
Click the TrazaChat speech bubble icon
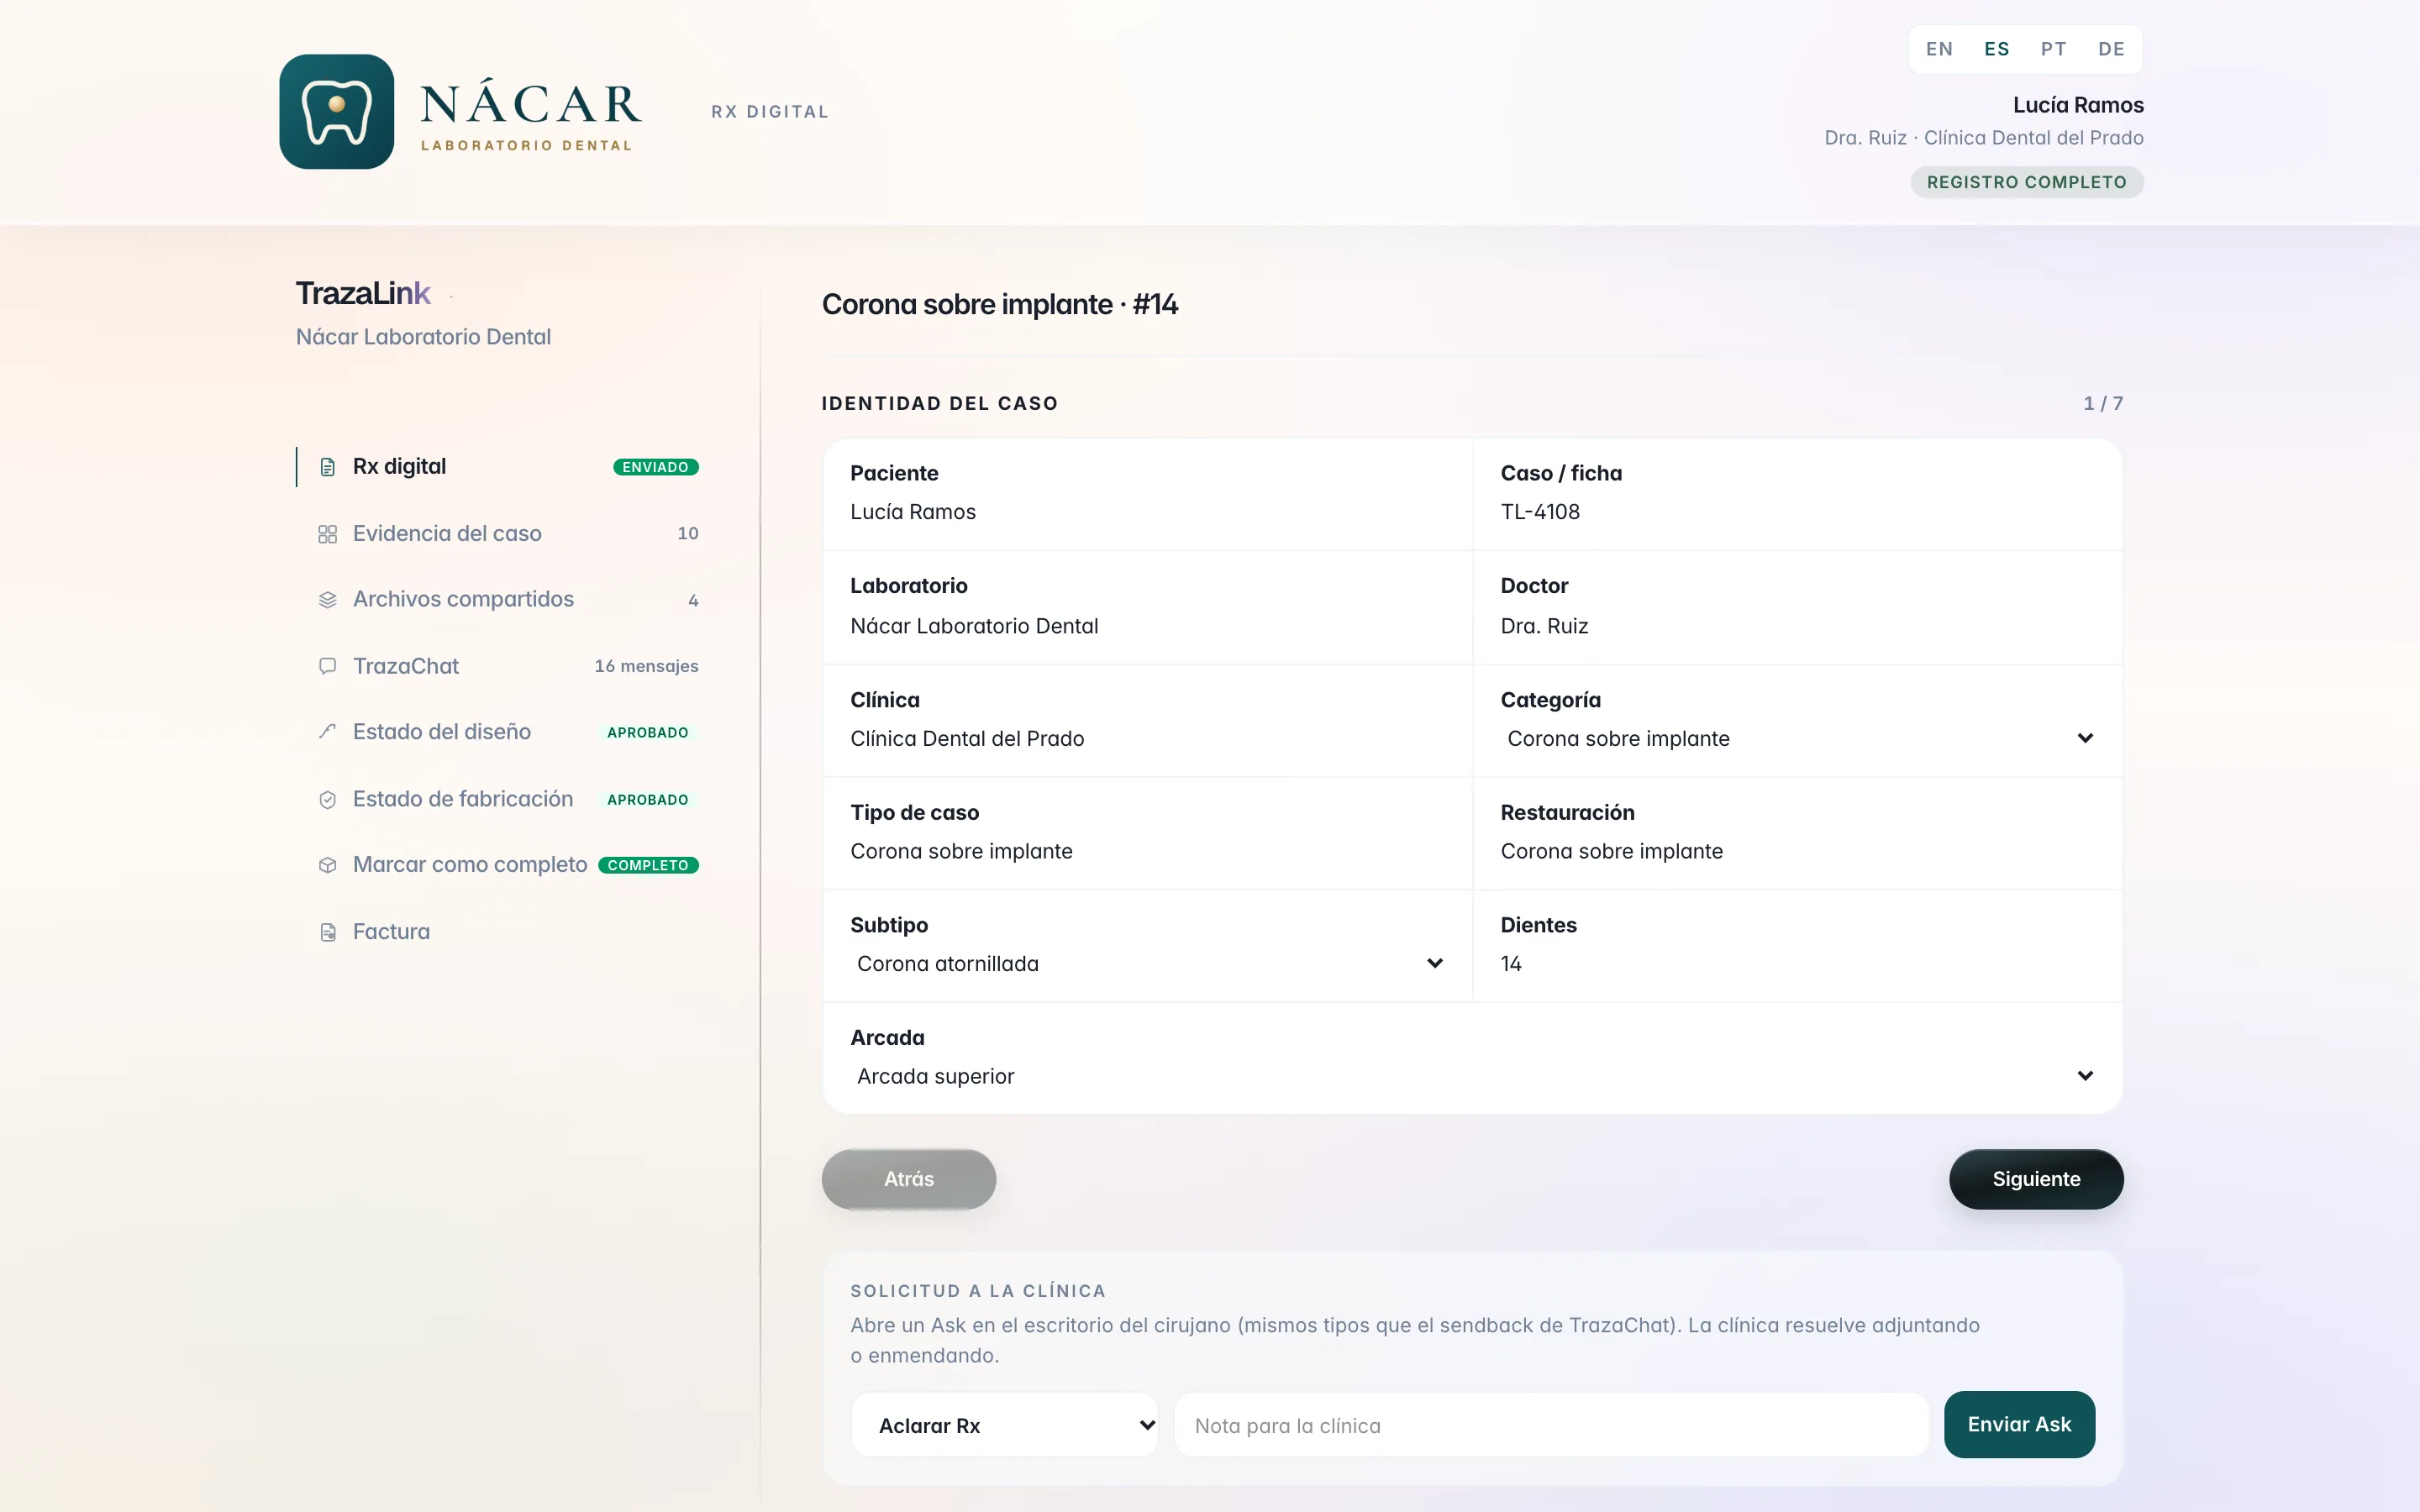pos(327,666)
